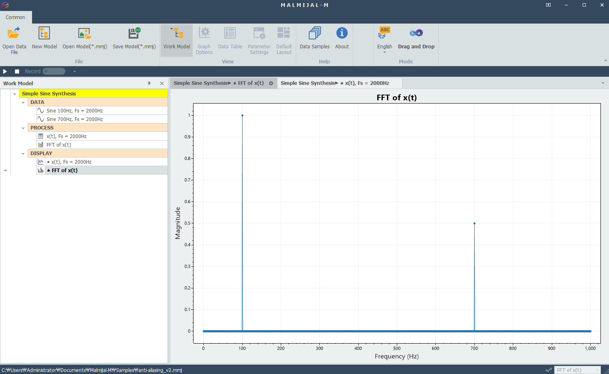Collapse the PROCESS group
Viewport: 609px width, 374px height.
[23, 128]
